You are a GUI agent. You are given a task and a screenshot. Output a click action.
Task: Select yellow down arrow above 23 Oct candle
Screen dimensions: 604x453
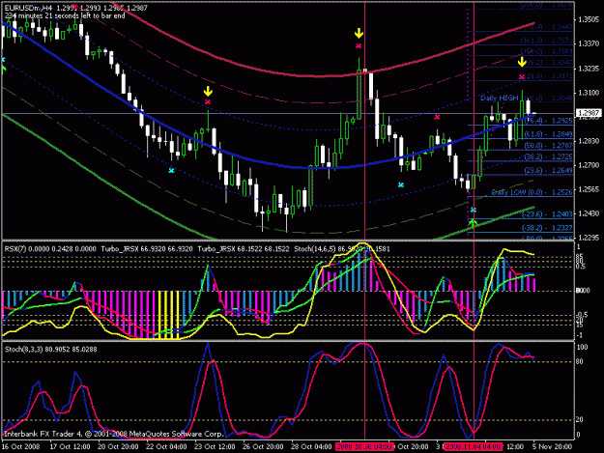[208, 91]
